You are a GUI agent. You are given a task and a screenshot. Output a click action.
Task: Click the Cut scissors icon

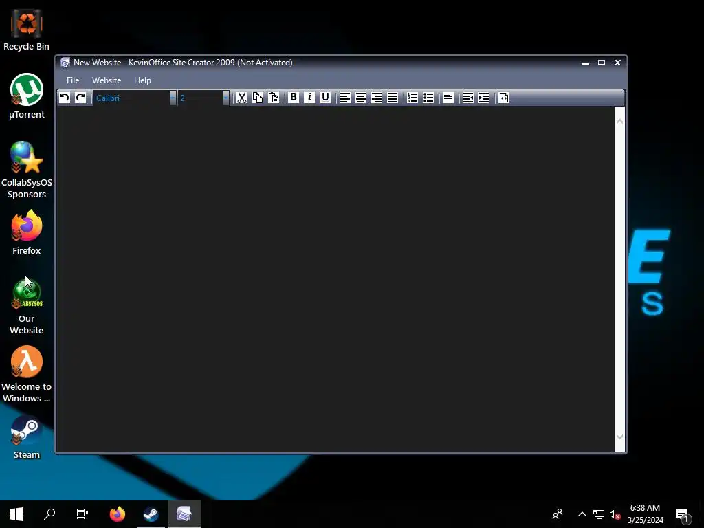[x=242, y=98]
